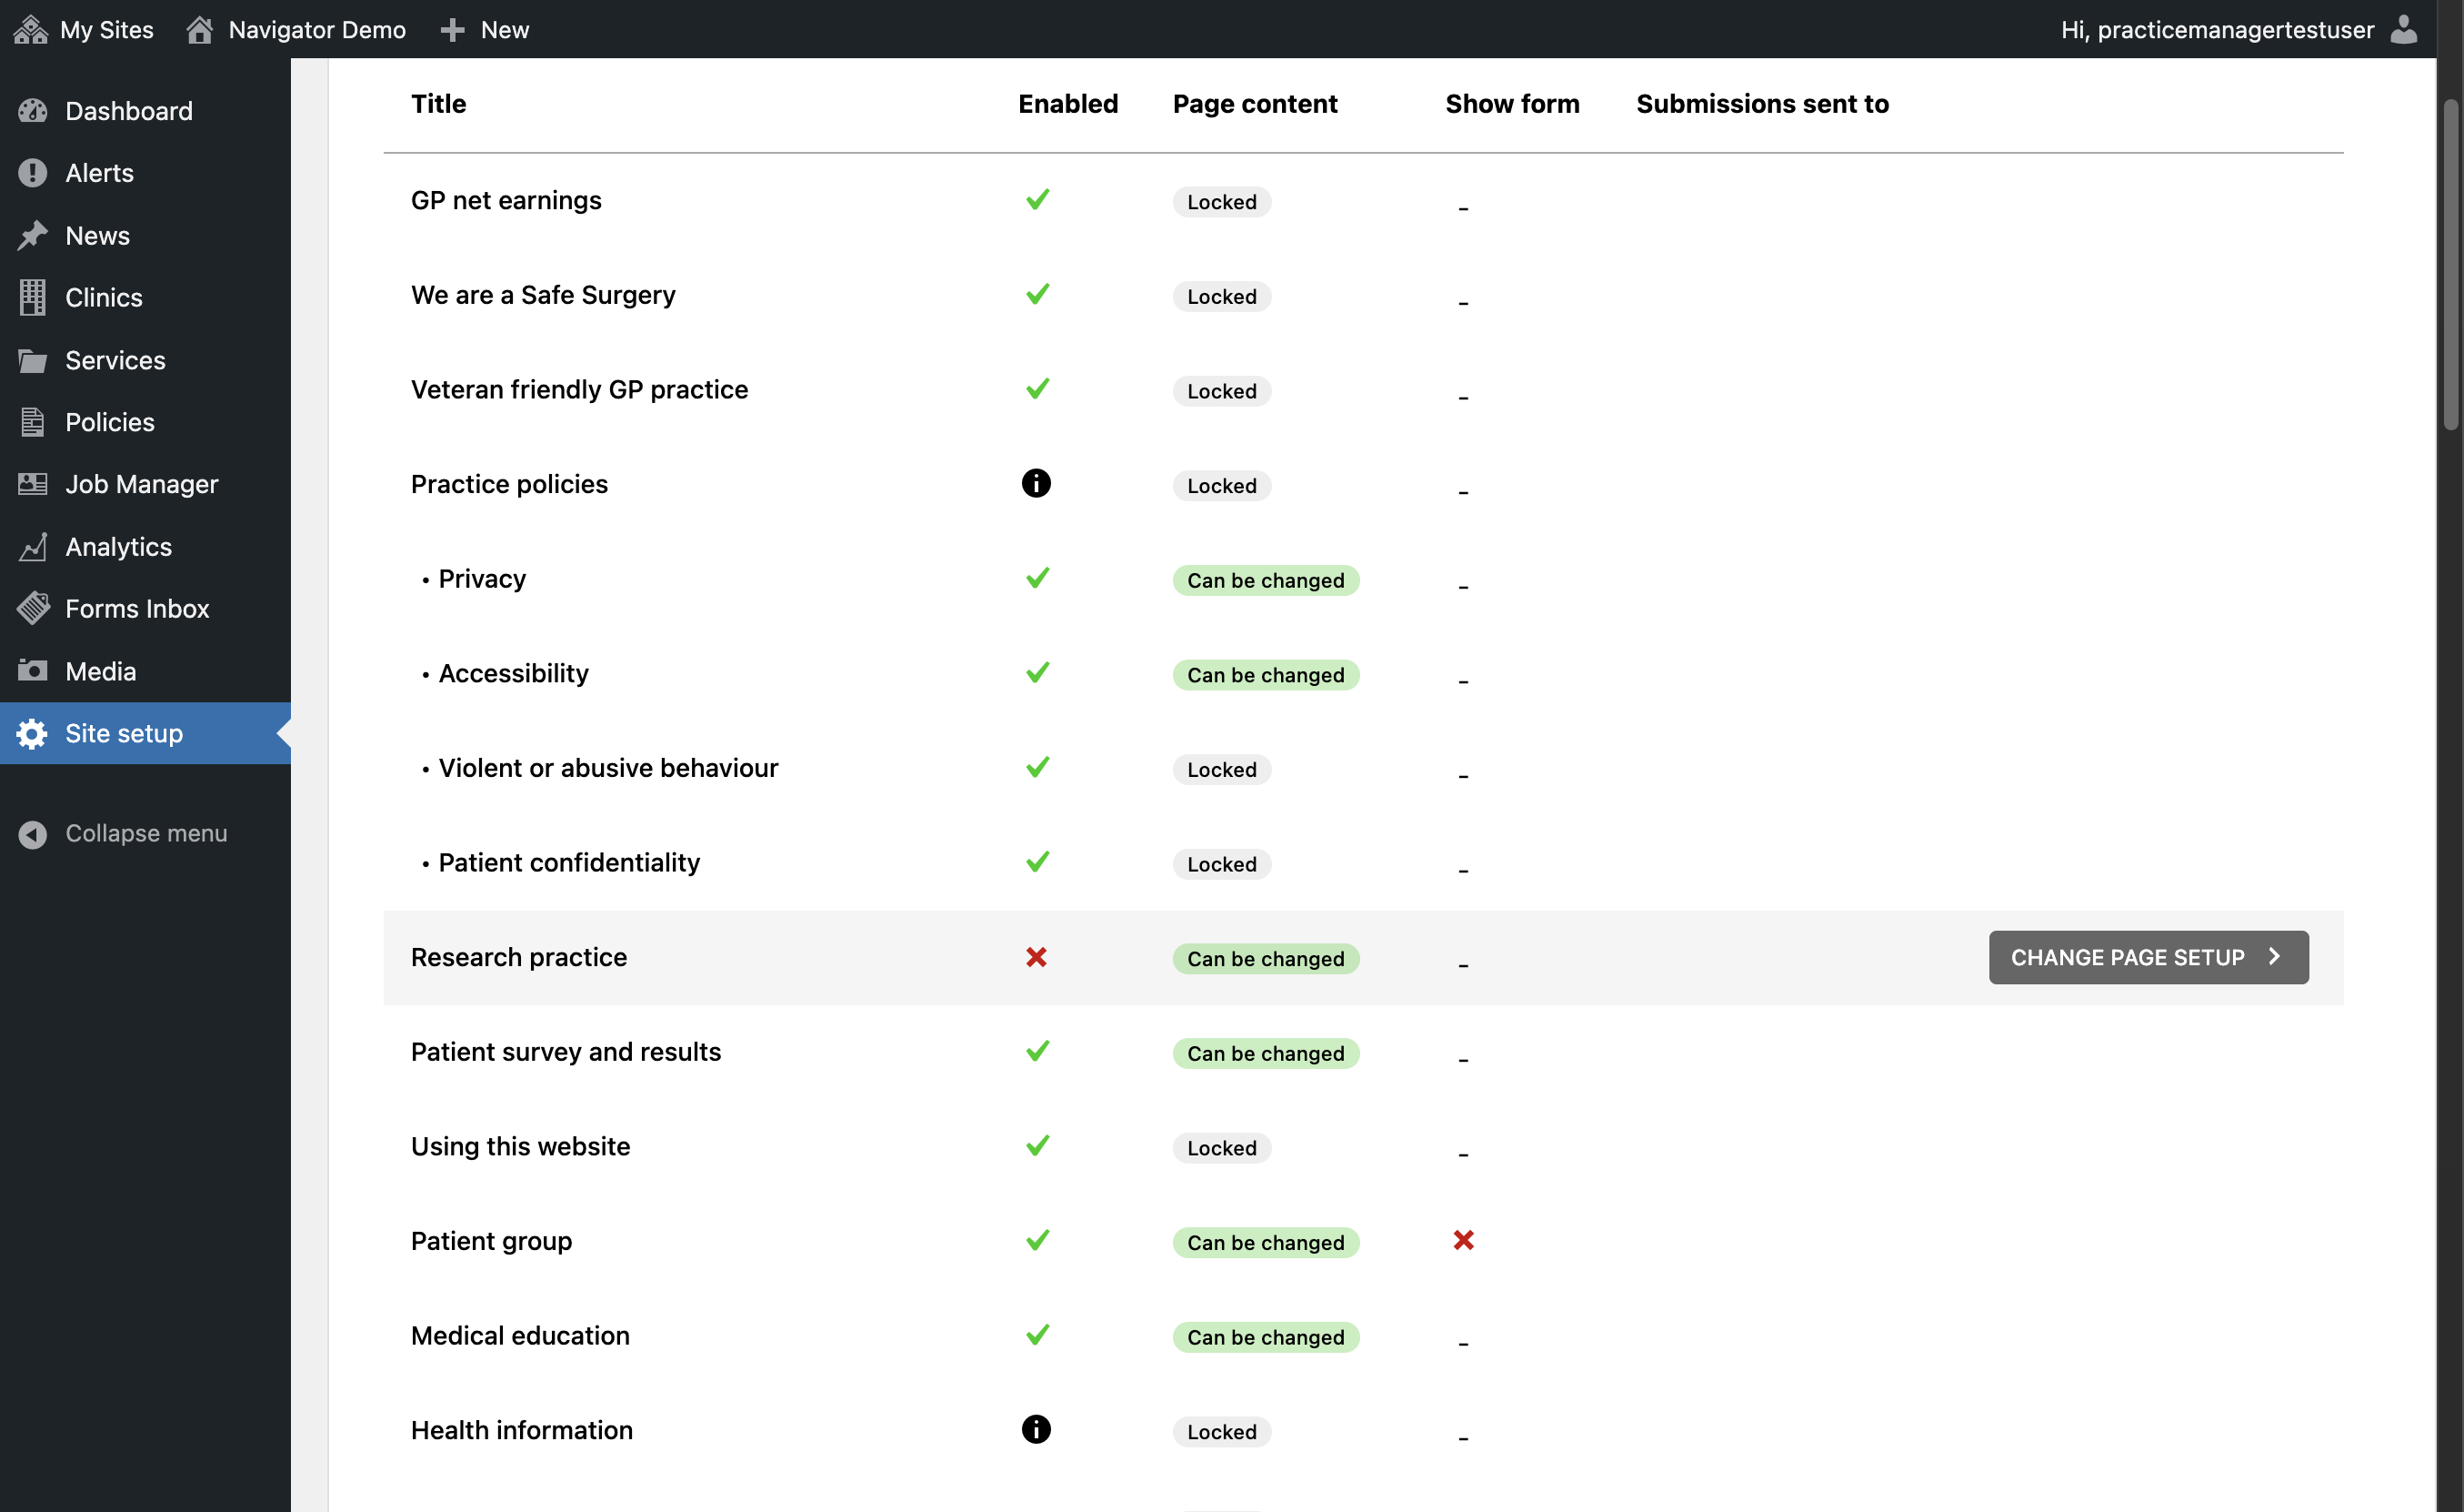Click the CHANGE PAGE SETUP button

click(2148, 957)
